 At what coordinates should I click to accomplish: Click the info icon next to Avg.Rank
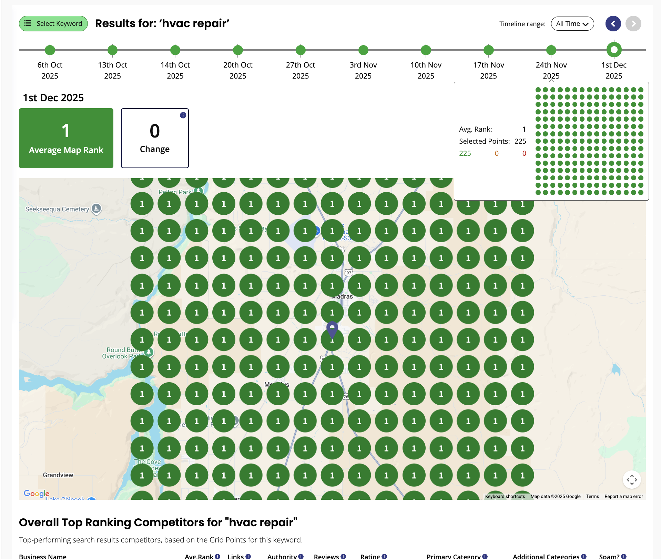point(217,556)
